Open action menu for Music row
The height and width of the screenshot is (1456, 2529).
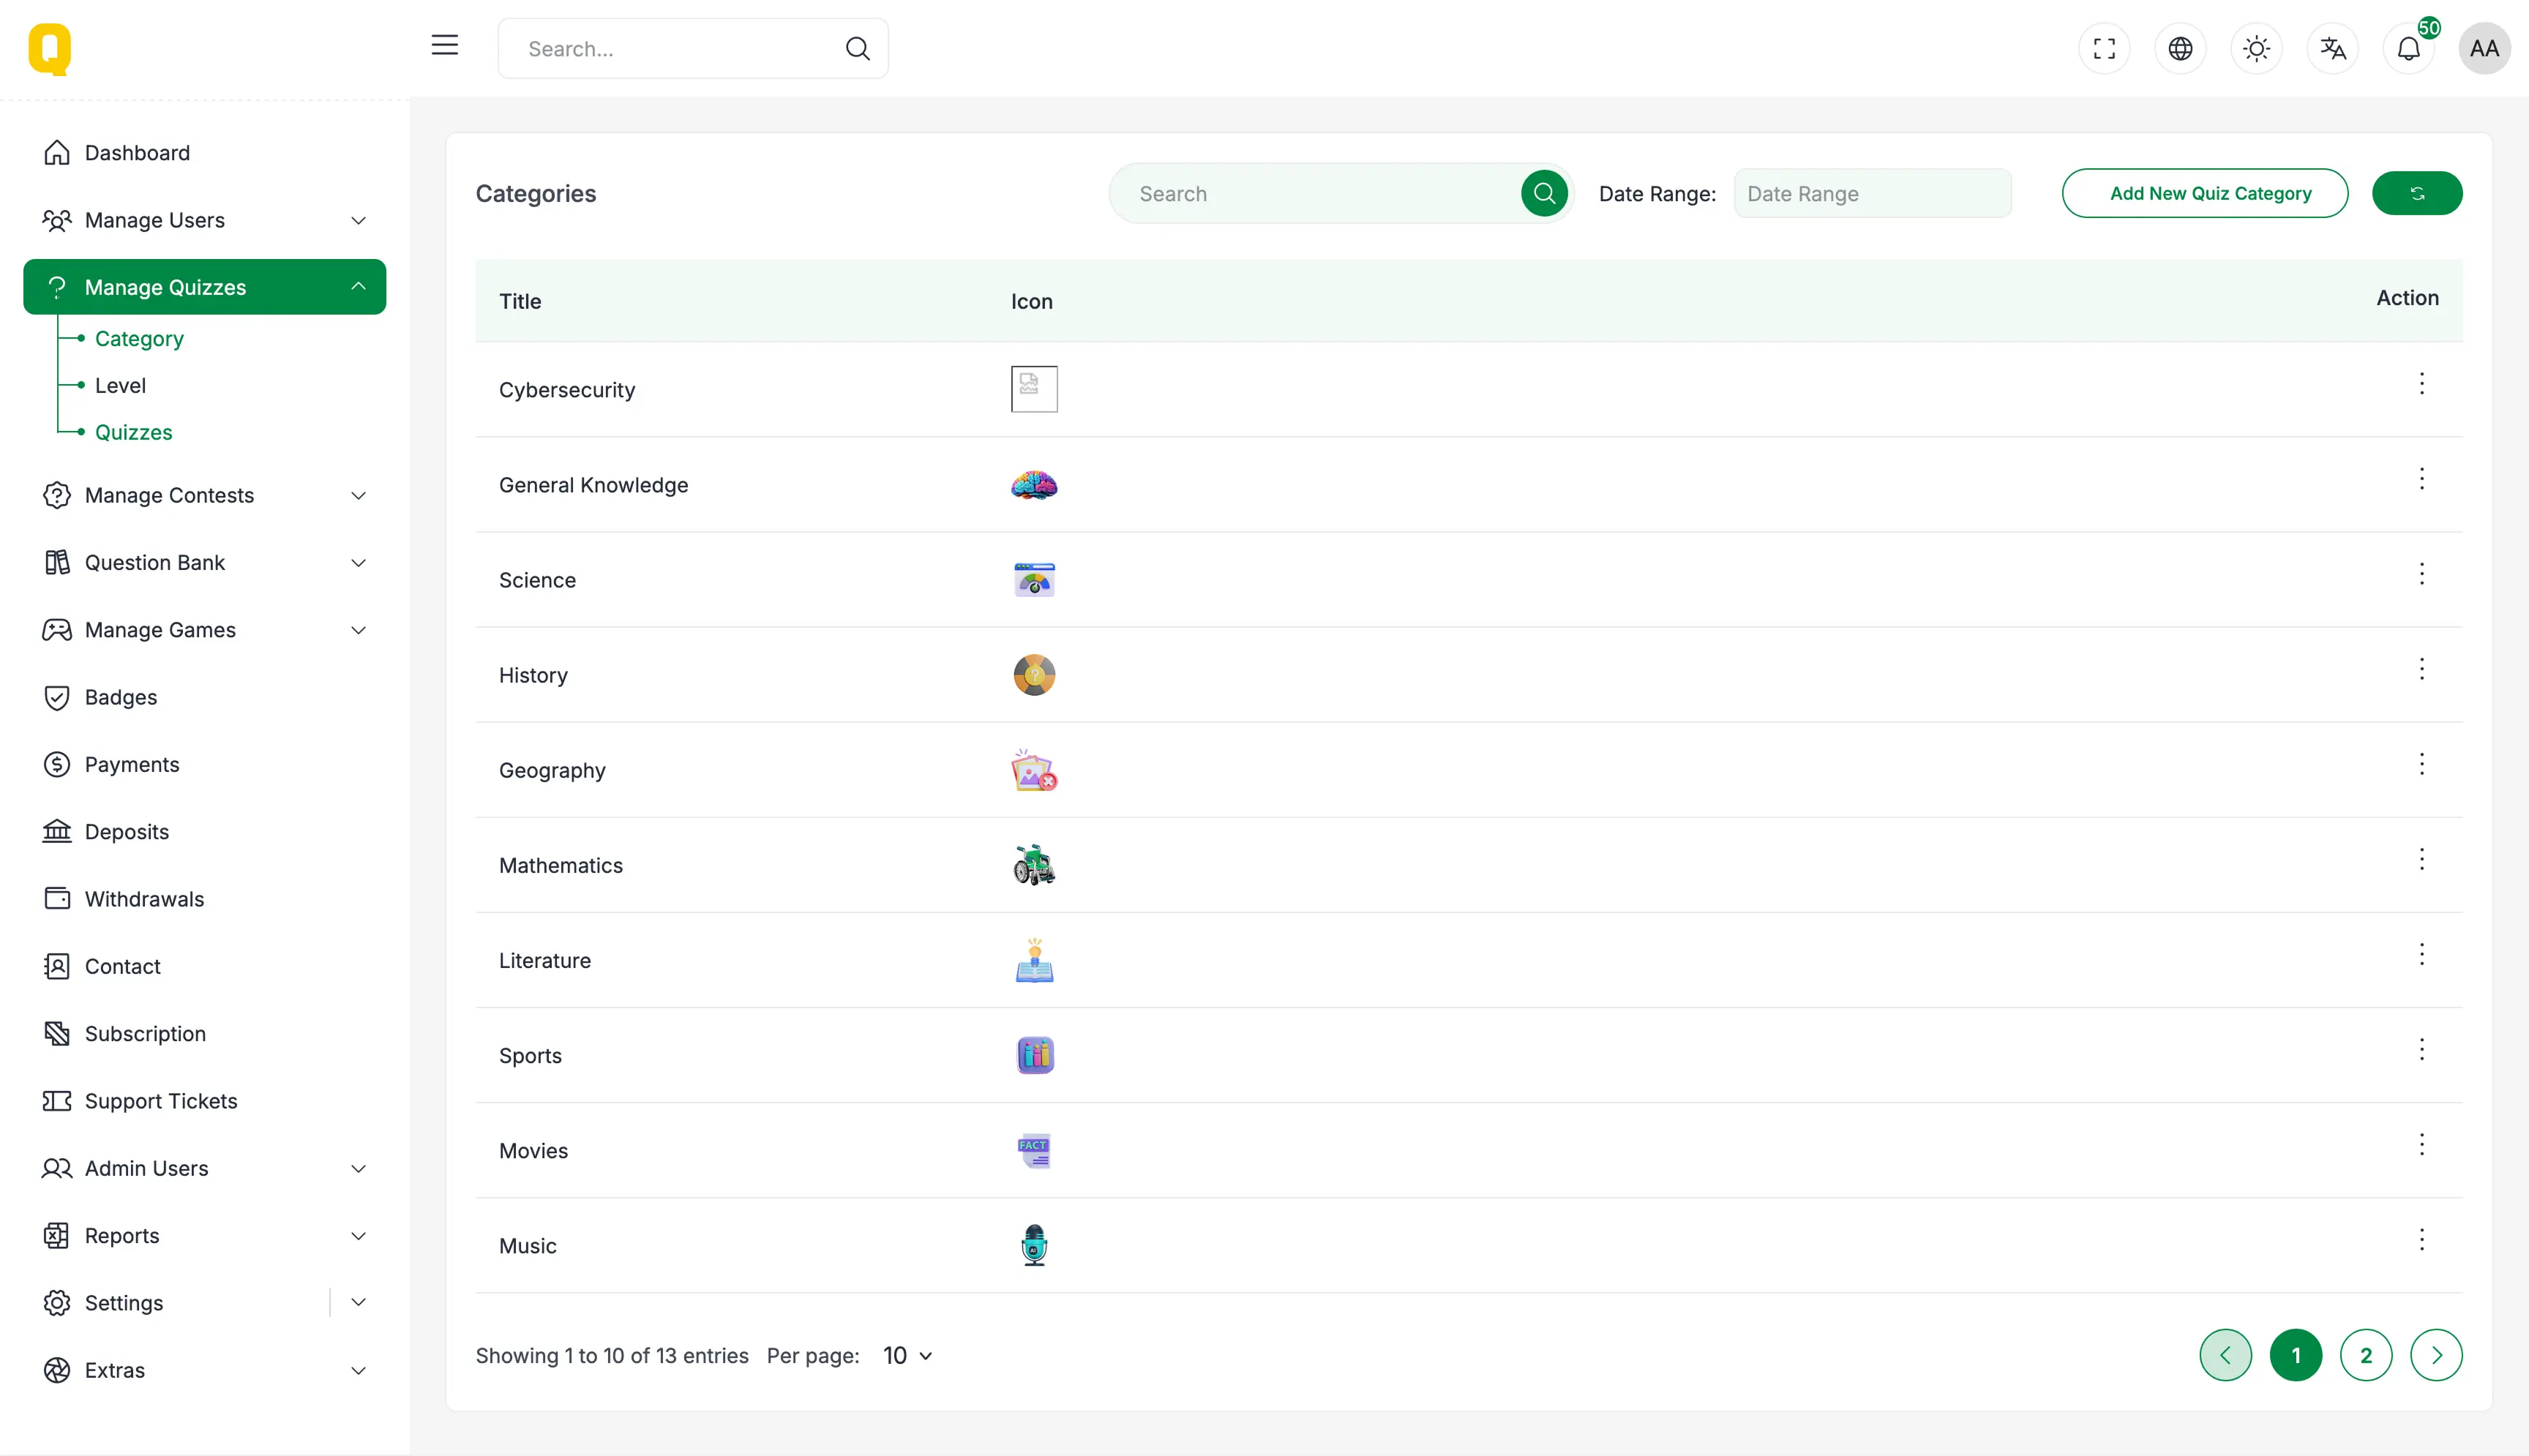click(x=2421, y=1240)
